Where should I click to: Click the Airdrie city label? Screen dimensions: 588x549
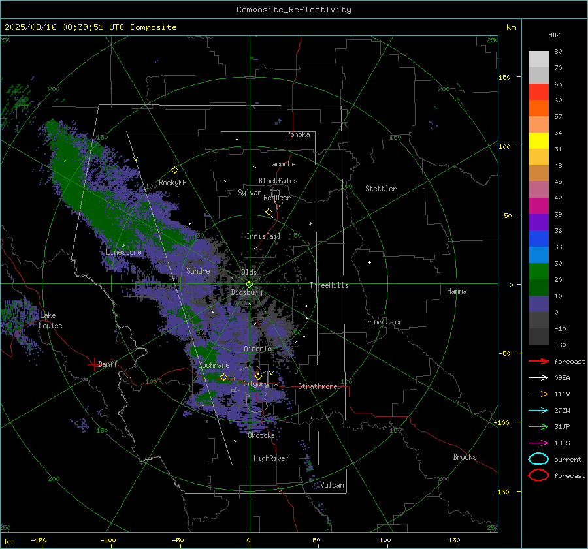click(x=257, y=349)
